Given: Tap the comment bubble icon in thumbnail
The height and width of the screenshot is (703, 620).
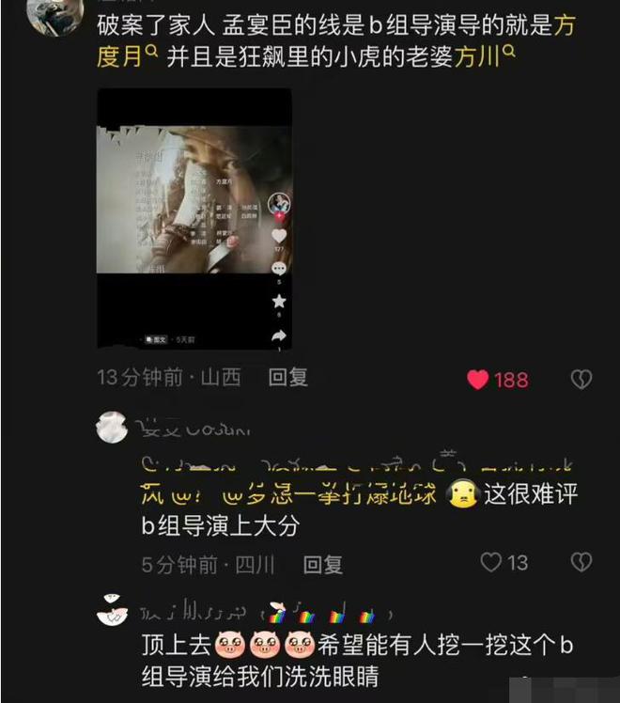Looking at the screenshot, I should [279, 269].
